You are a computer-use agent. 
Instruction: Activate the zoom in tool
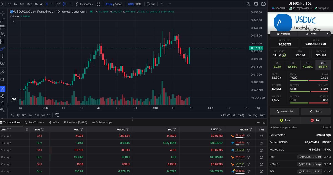2,79
